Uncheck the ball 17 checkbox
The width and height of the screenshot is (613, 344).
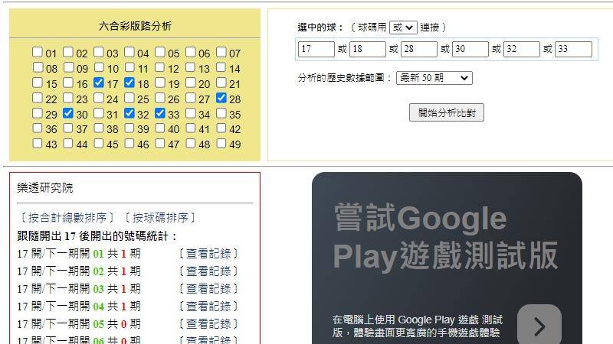pyautogui.click(x=99, y=83)
